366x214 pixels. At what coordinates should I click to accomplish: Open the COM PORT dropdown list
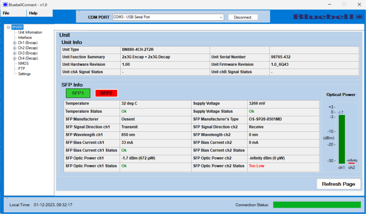tap(221, 17)
